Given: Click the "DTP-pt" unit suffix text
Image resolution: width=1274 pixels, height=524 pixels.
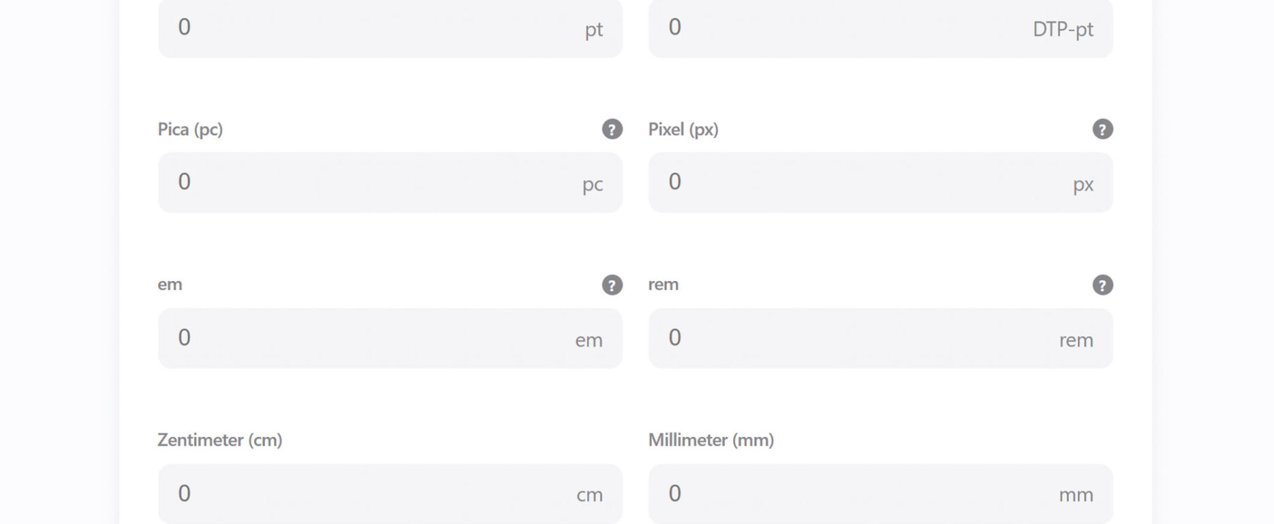Looking at the screenshot, I should [1062, 29].
